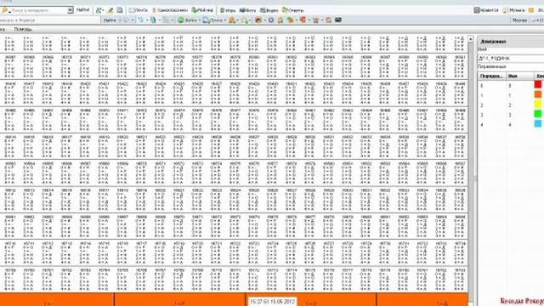This screenshot has width=544, height=306.
Task: Select the orange color swatch in row 1
Action: coord(538,94)
